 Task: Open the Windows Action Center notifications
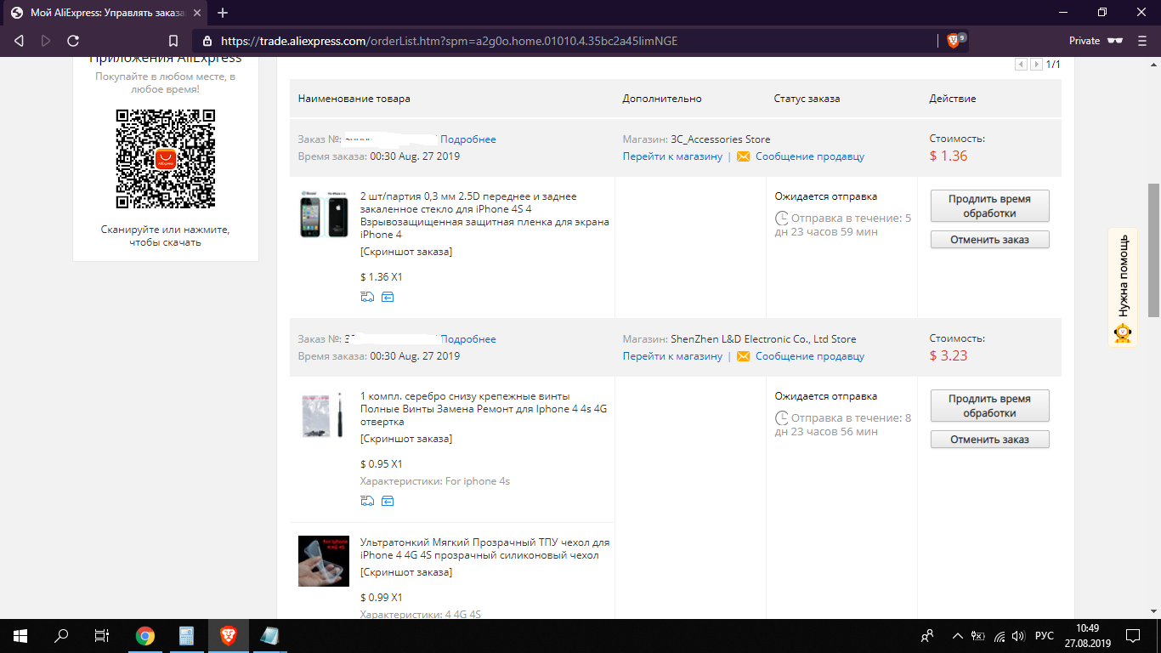(1133, 635)
